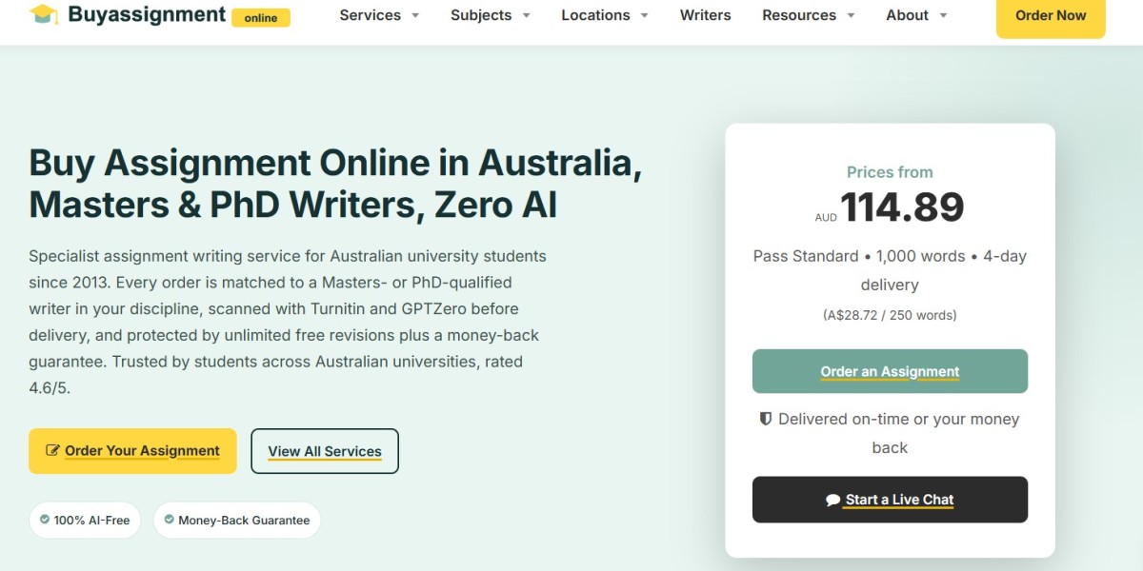Start a Live Chat
The height and width of the screenshot is (571, 1143).
890,500
